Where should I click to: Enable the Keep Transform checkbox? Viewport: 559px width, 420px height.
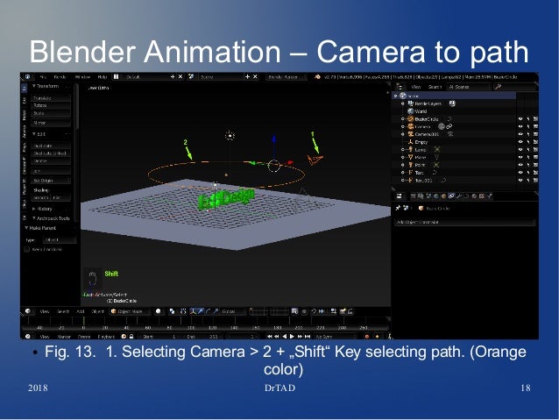27,249
